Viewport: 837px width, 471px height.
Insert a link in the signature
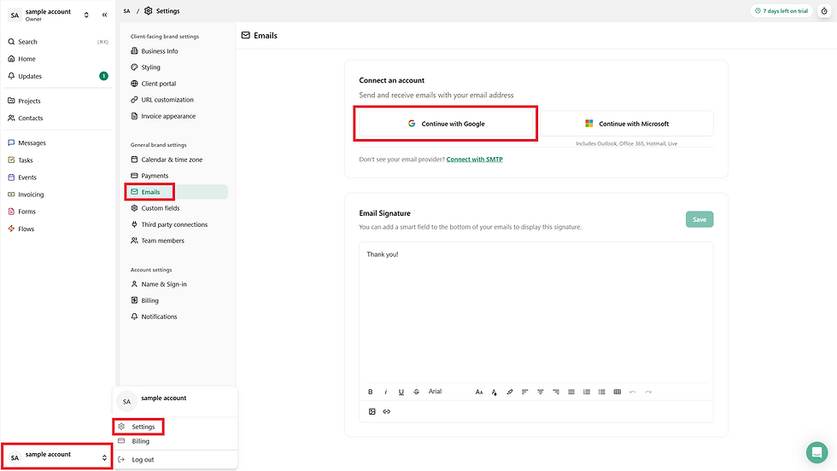tap(387, 411)
